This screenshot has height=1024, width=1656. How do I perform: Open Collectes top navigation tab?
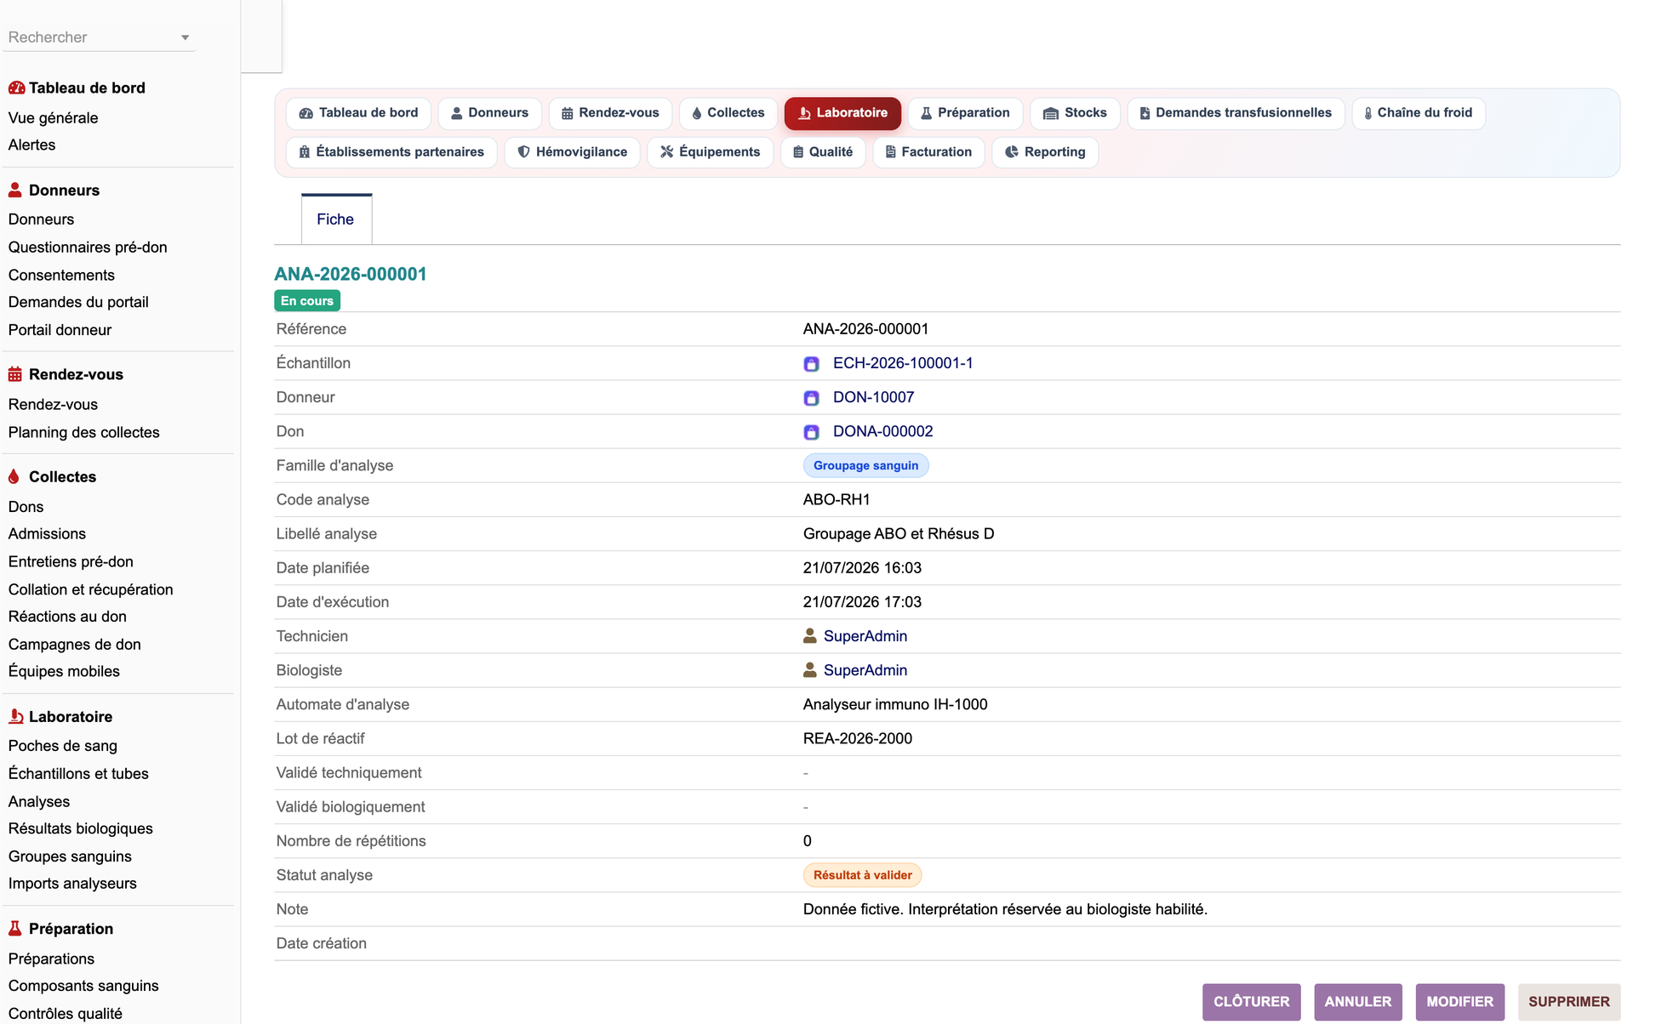point(728,113)
